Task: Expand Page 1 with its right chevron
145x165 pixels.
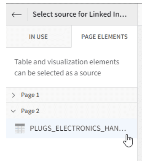Action: [x=14, y=95]
